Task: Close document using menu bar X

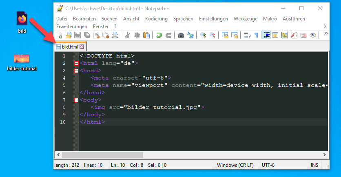Action: (325, 27)
